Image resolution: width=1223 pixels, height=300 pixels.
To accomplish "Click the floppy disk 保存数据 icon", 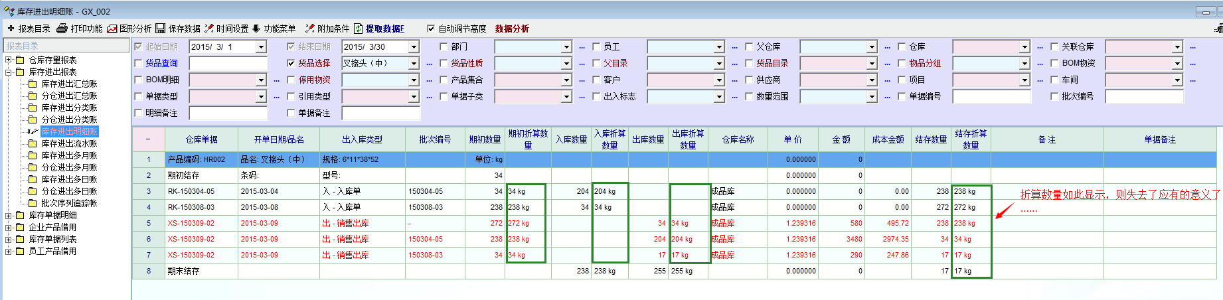I will 161,29.
